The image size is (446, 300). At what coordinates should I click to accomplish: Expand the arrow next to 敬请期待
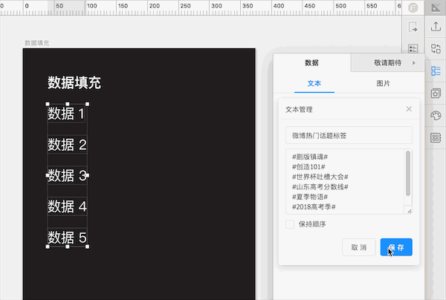pos(414,64)
